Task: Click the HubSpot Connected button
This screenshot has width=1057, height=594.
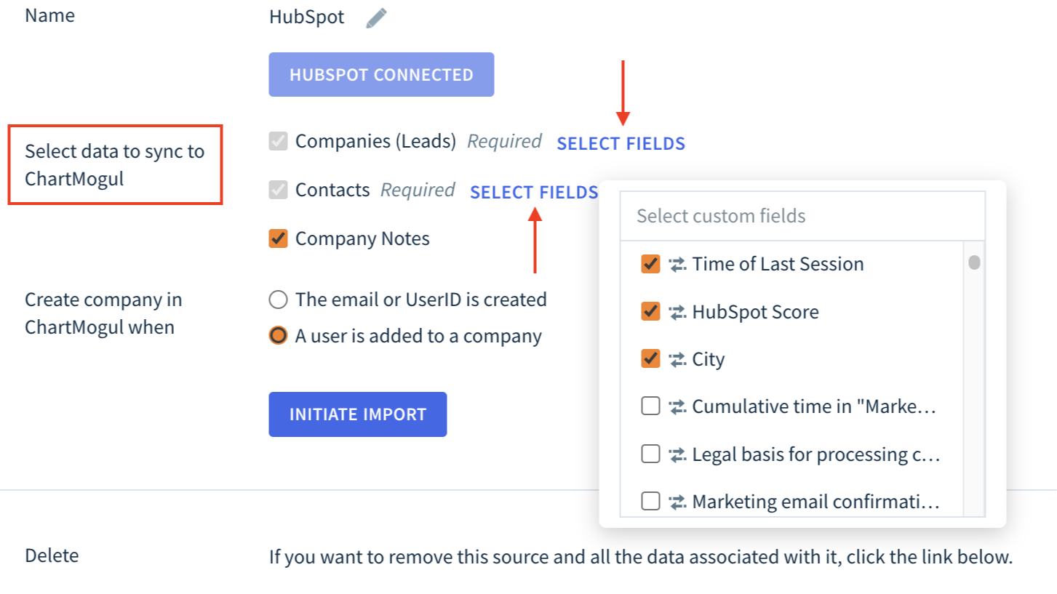Action: (x=381, y=75)
